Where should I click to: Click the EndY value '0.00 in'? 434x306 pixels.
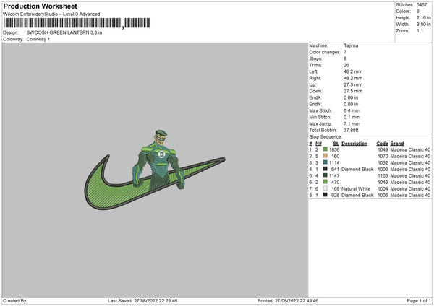(351, 104)
